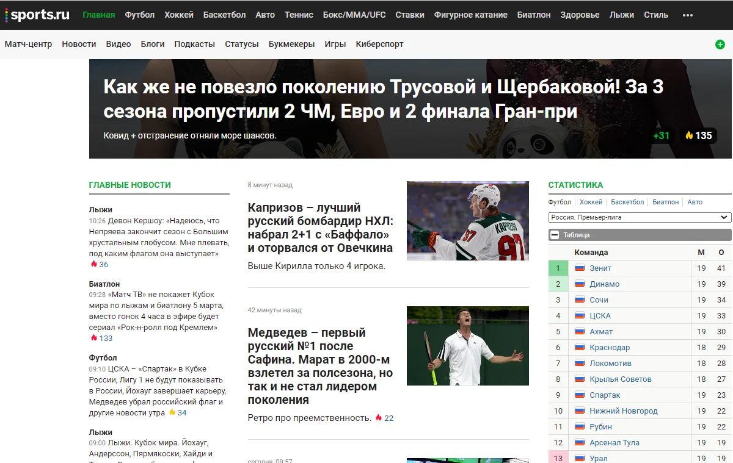Click the green plus icon
Viewport: 733px width, 463px height.
[x=720, y=45]
